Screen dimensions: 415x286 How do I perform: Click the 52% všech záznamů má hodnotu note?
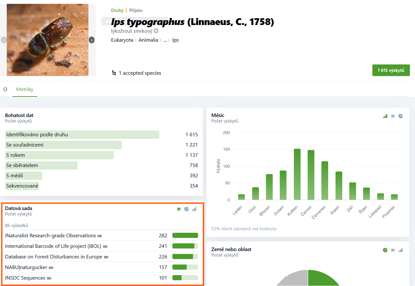pos(244,229)
